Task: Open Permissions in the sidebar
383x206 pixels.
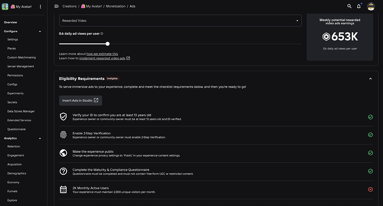Action: pos(15,76)
